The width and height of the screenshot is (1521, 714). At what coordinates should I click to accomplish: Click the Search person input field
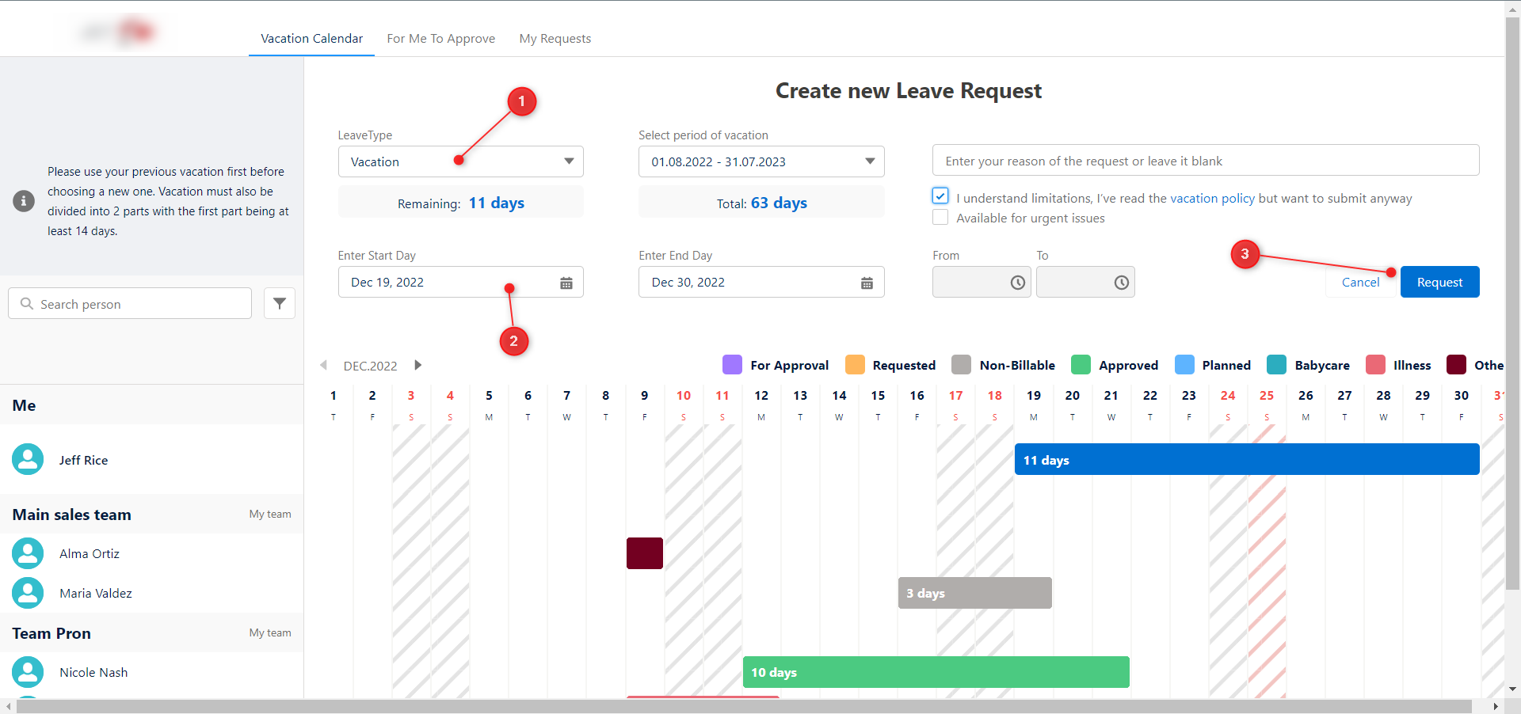(x=130, y=303)
